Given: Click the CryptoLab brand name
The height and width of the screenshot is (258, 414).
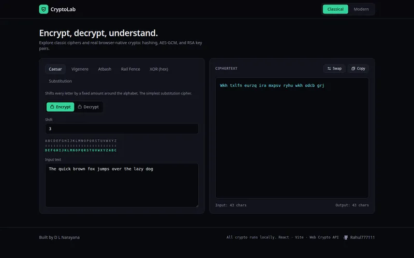Looking at the screenshot, I should click(x=63, y=9).
